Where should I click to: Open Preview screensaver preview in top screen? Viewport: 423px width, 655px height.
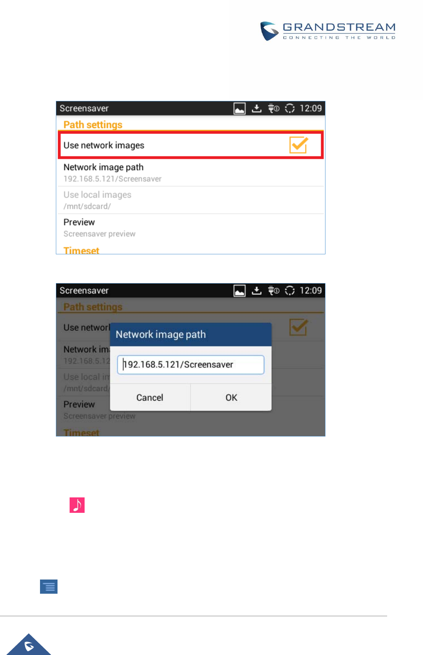coord(191,228)
